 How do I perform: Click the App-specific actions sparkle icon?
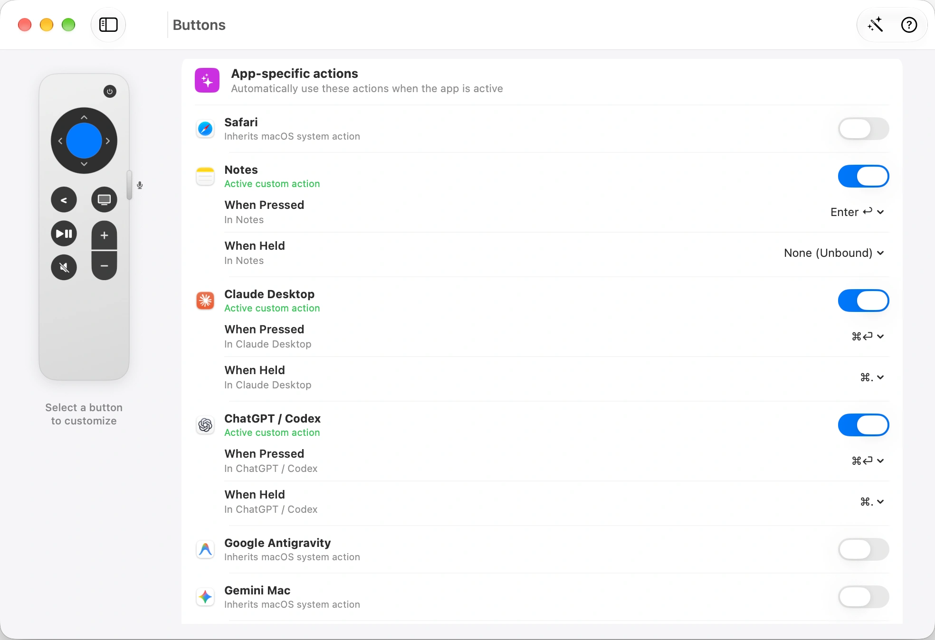tap(207, 80)
